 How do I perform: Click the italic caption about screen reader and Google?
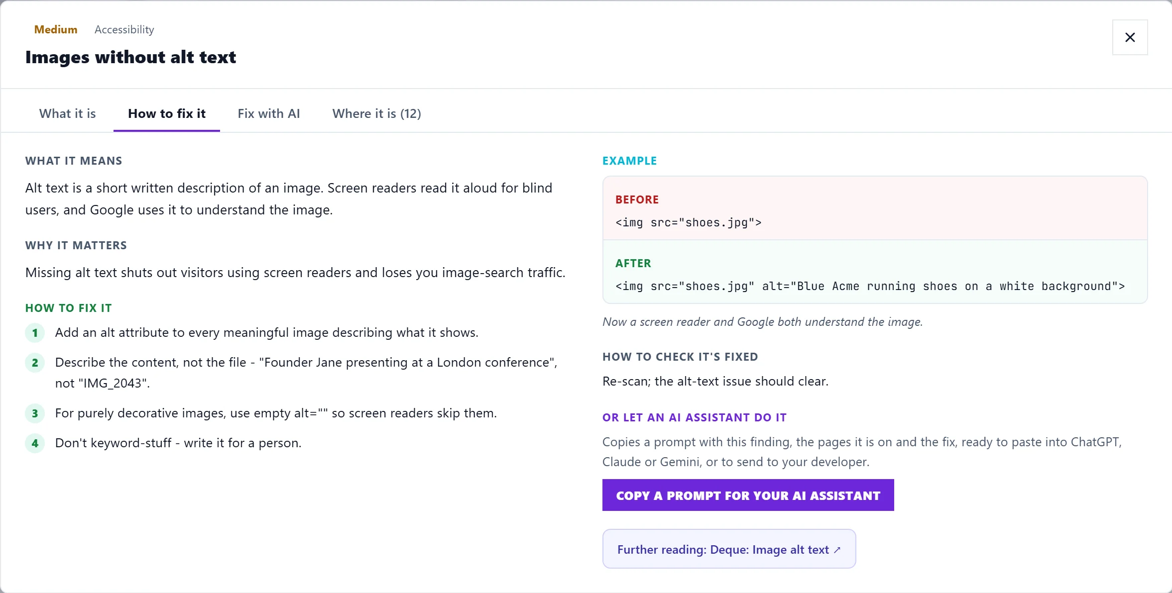pos(763,322)
